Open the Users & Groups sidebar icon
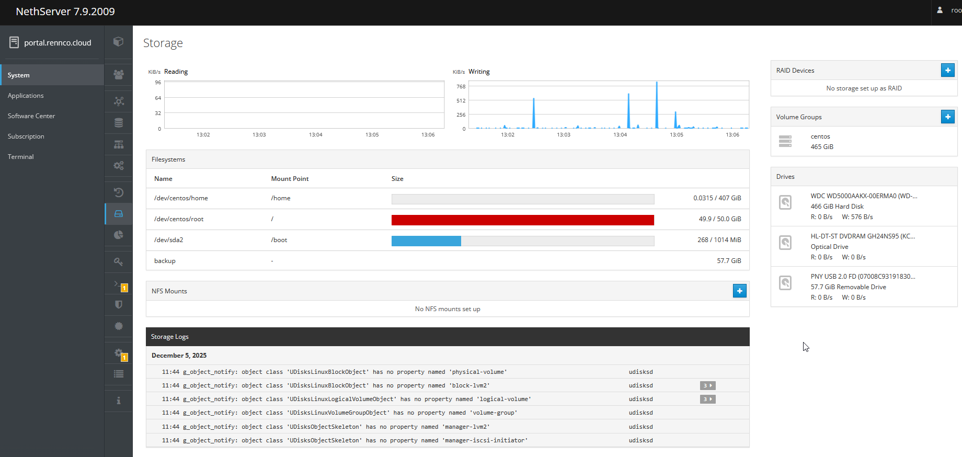The image size is (962, 457). coord(119,75)
